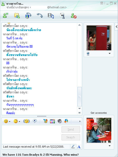Screen dimensions: 118x157
Task: Toggle handwriting mode pen icon
Action: click(x=73, y=147)
